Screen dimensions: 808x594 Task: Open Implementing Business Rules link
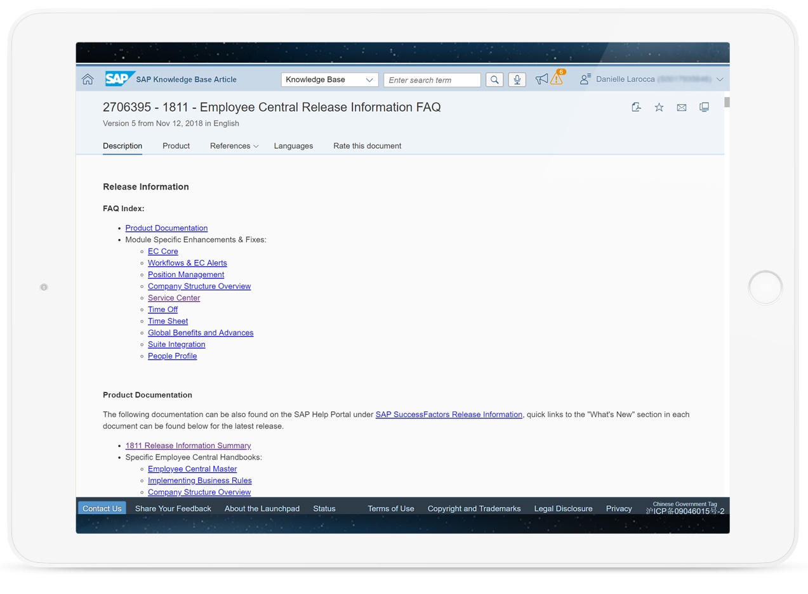coord(200,481)
